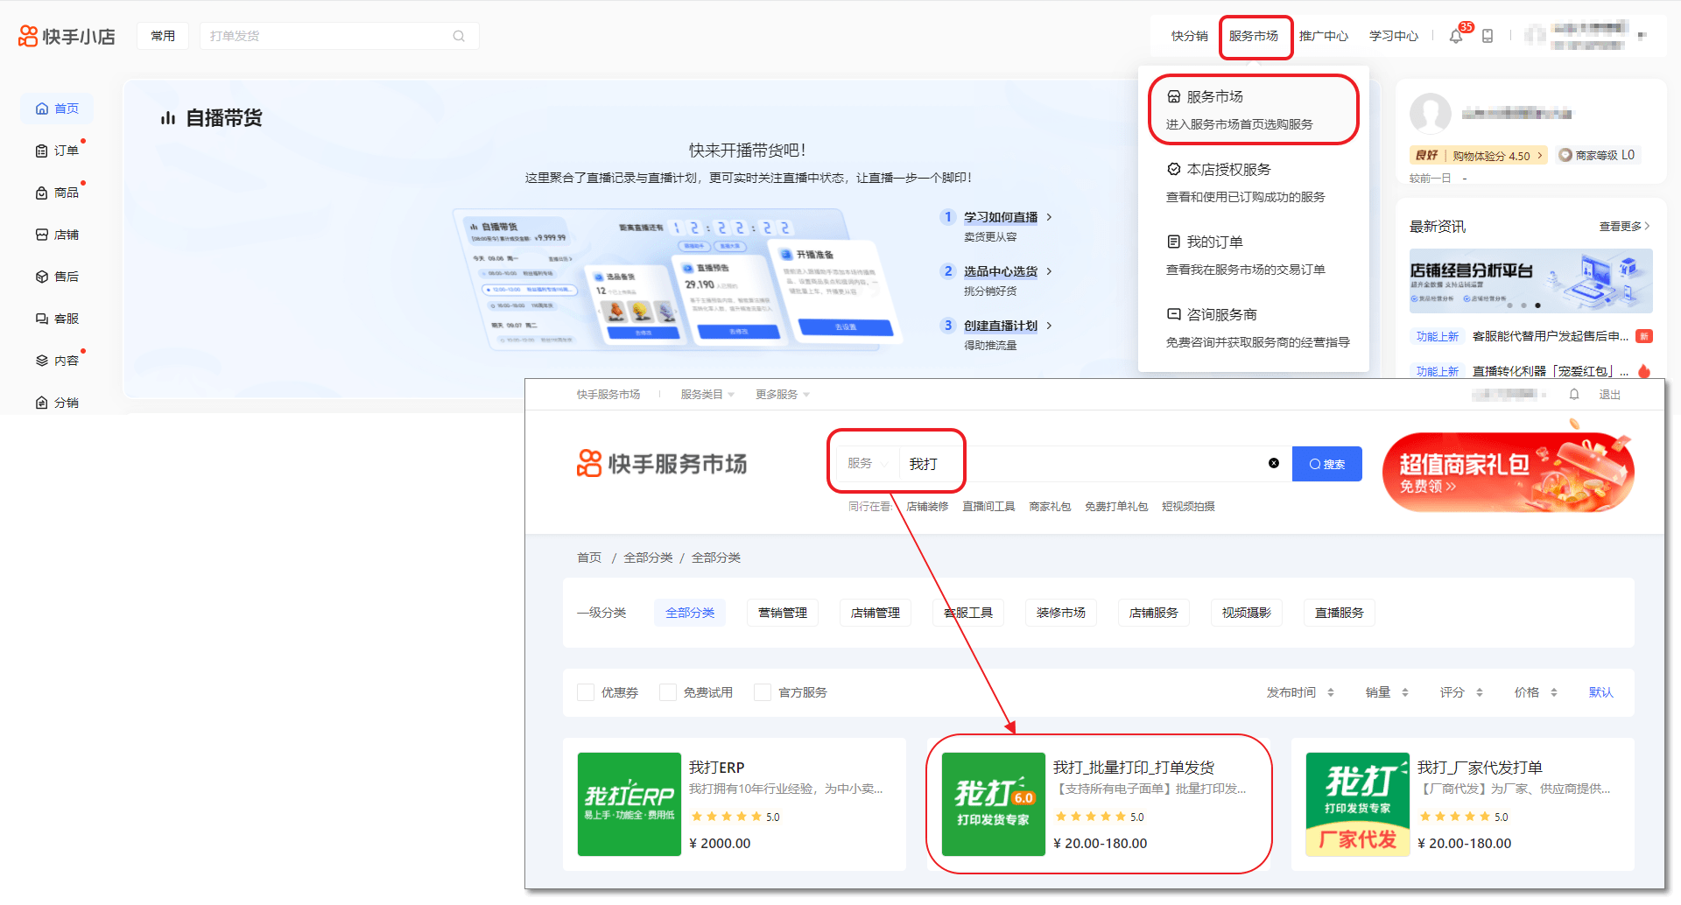This screenshot has width=1681, height=905.
Task: Click the user avatar in right panel
Action: point(1431,114)
